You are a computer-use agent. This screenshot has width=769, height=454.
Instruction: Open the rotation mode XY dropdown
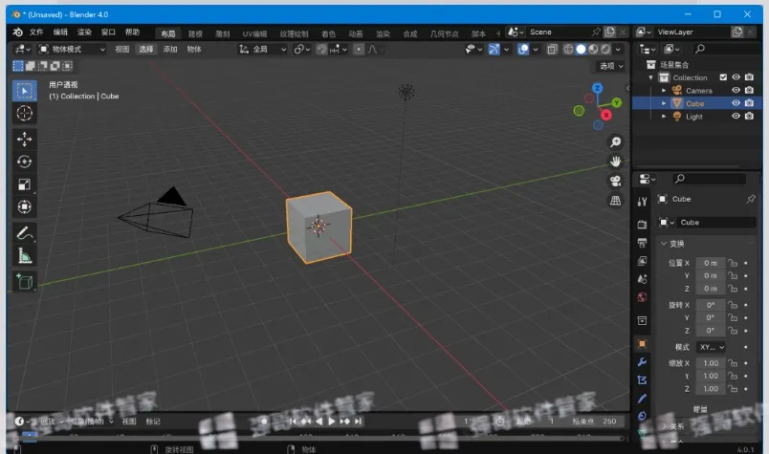click(712, 347)
